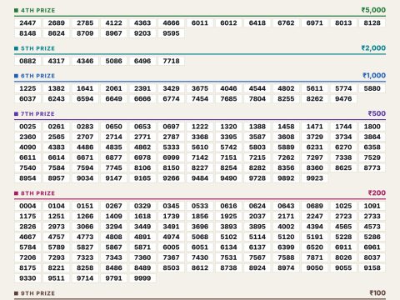Click the ₹1,000 prize amount
The height and width of the screenshot is (300, 400).
pos(374,75)
